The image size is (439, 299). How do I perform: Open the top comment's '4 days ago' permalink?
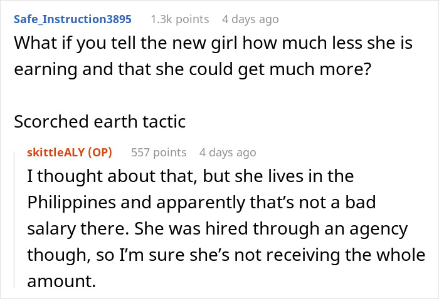click(250, 19)
